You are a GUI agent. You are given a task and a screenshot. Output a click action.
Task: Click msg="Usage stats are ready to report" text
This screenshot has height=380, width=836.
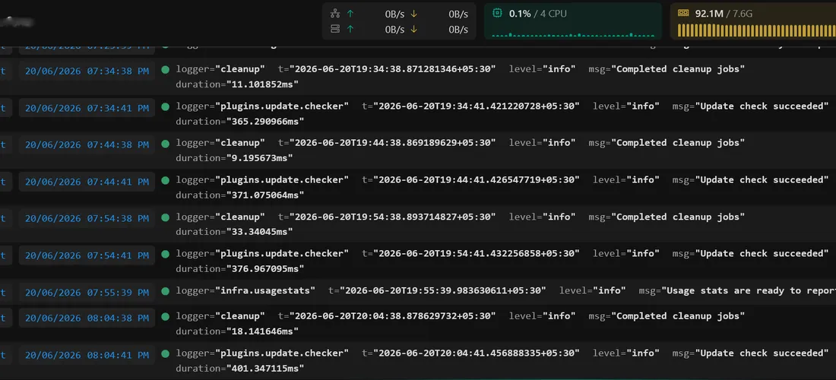[737, 290]
